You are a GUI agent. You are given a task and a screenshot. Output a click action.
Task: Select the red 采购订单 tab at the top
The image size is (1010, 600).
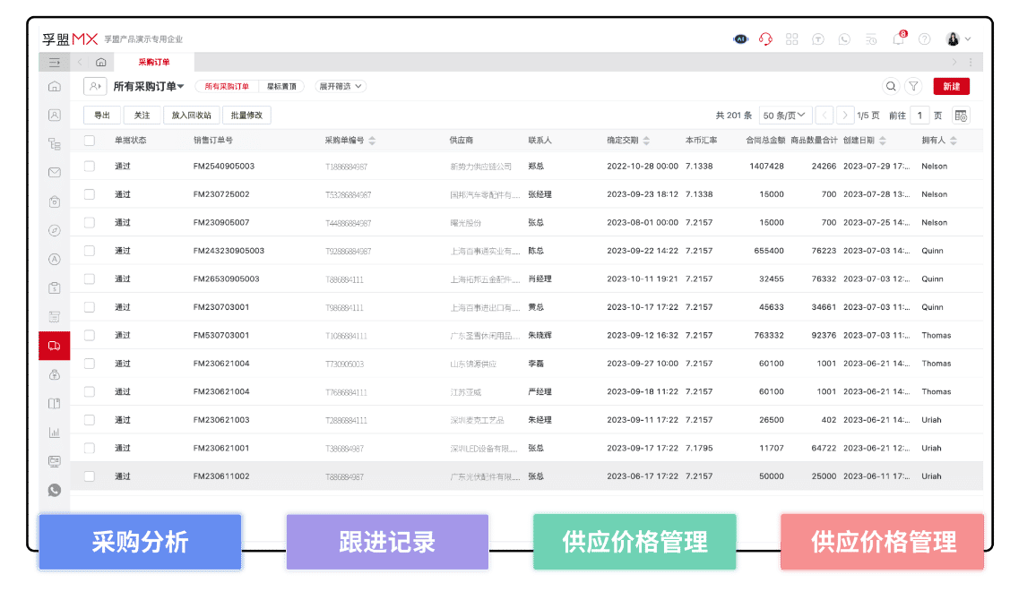coord(153,64)
